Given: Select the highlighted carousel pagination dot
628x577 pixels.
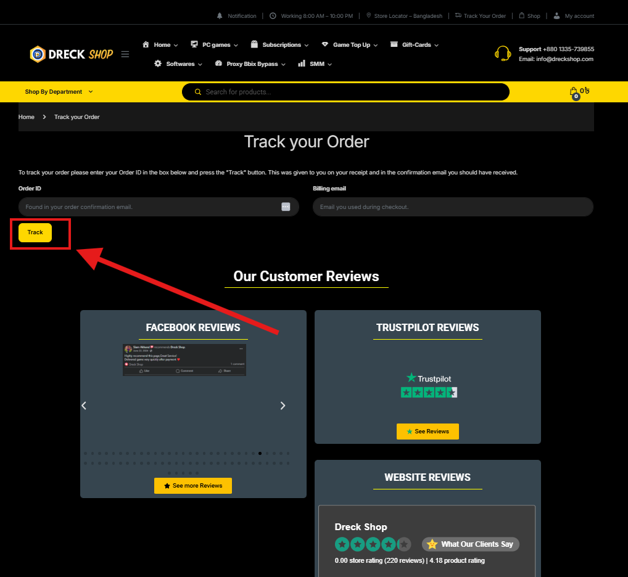Looking at the screenshot, I should [260, 454].
